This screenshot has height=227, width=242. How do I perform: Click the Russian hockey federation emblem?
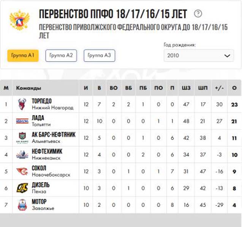click(x=19, y=22)
